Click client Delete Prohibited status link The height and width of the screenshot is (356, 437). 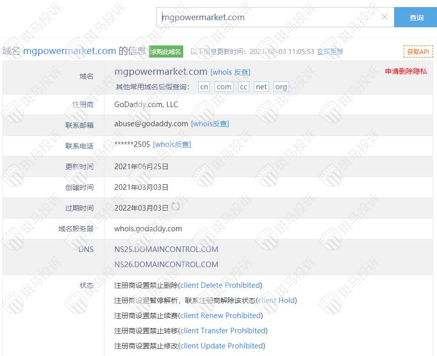[x=220, y=285]
